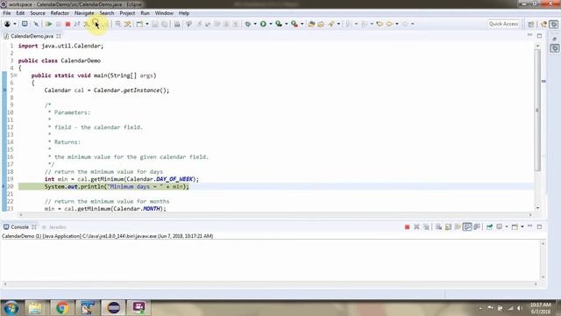Image resolution: width=561 pixels, height=316 pixels.
Task: Click the Coverage launch icon
Action: pos(279,24)
